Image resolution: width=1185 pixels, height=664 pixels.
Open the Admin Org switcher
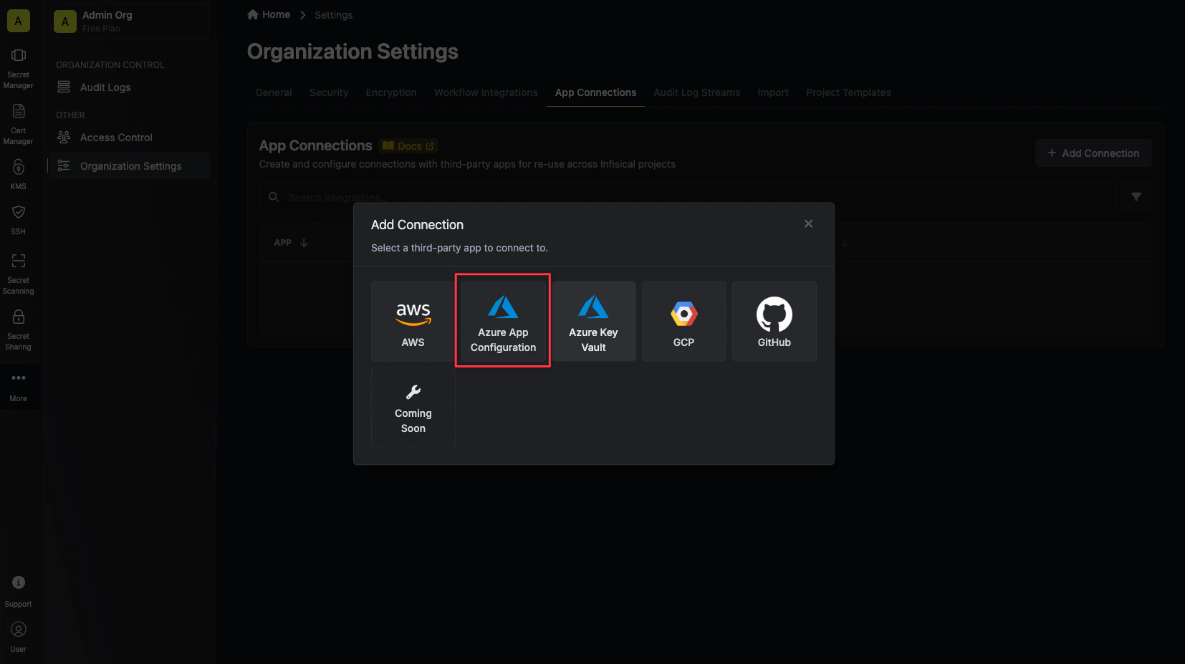point(130,21)
